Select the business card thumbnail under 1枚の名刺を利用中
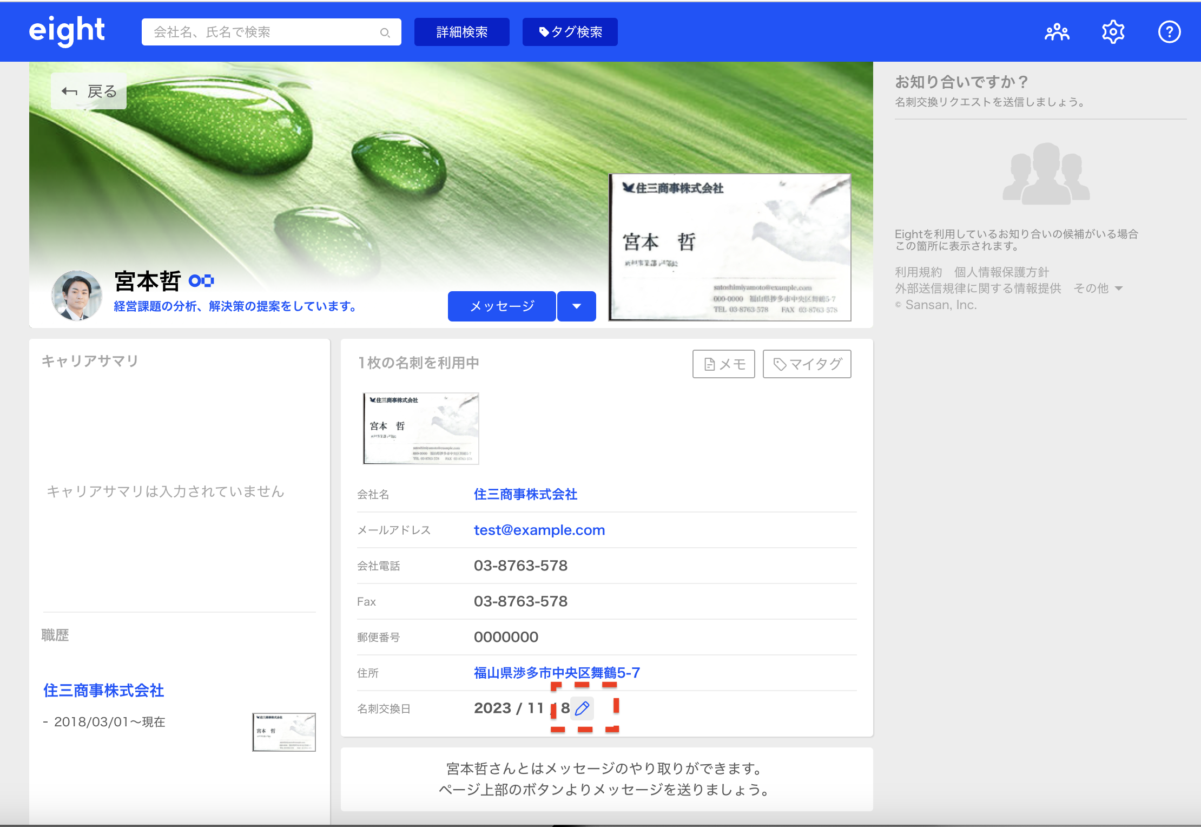The image size is (1201, 827). click(x=420, y=428)
